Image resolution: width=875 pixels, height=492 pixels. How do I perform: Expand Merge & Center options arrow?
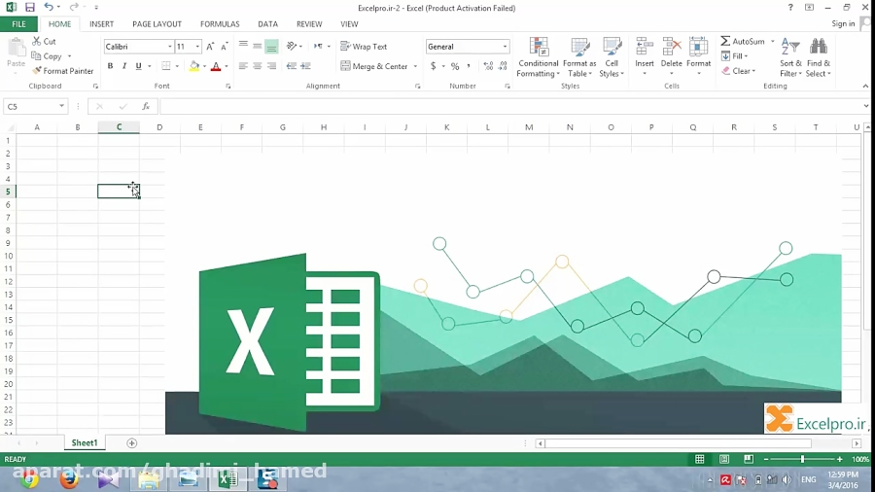pos(415,66)
